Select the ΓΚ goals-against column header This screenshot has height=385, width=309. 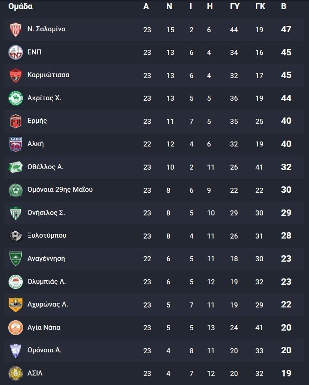(x=260, y=6)
